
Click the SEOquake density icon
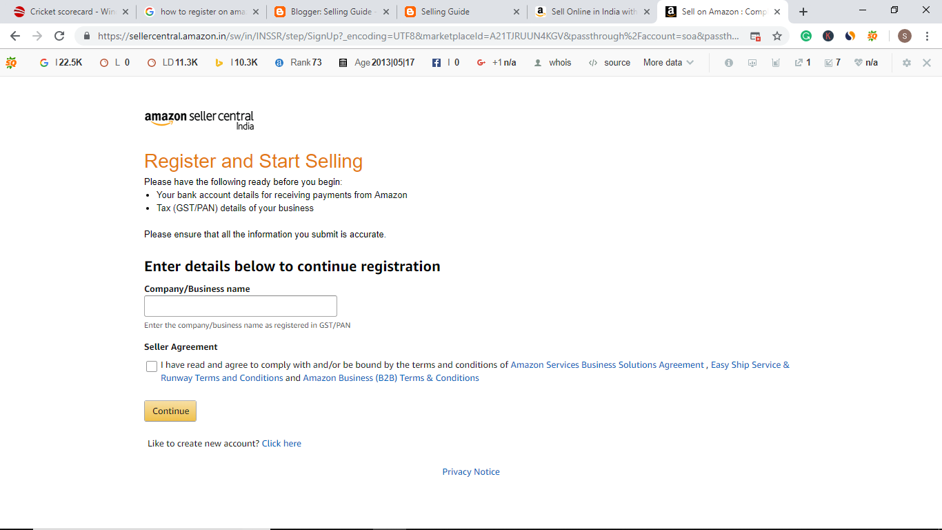(x=776, y=63)
